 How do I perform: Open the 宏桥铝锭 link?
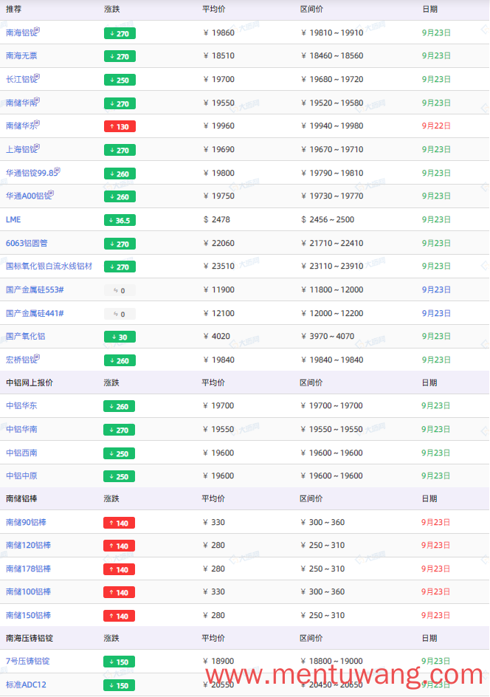21,360
